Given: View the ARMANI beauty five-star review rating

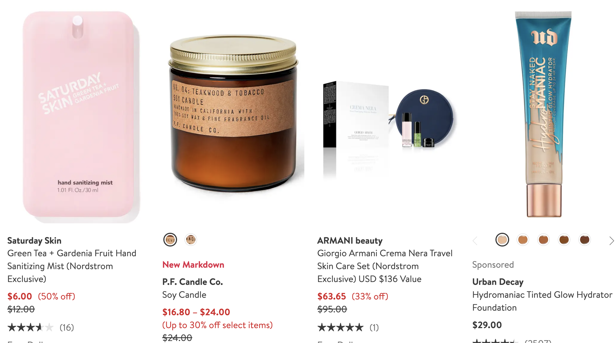Looking at the screenshot, I should click(x=348, y=327).
